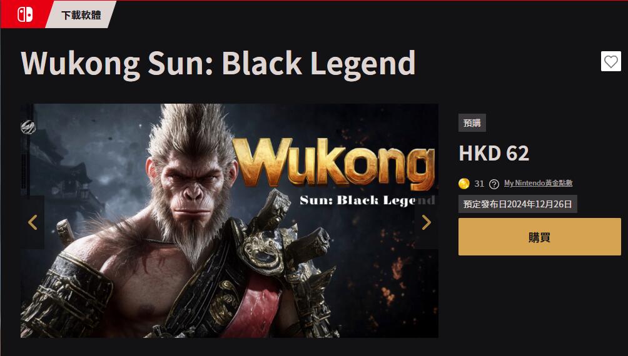Add game to wishlist with heart icon

click(610, 62)
